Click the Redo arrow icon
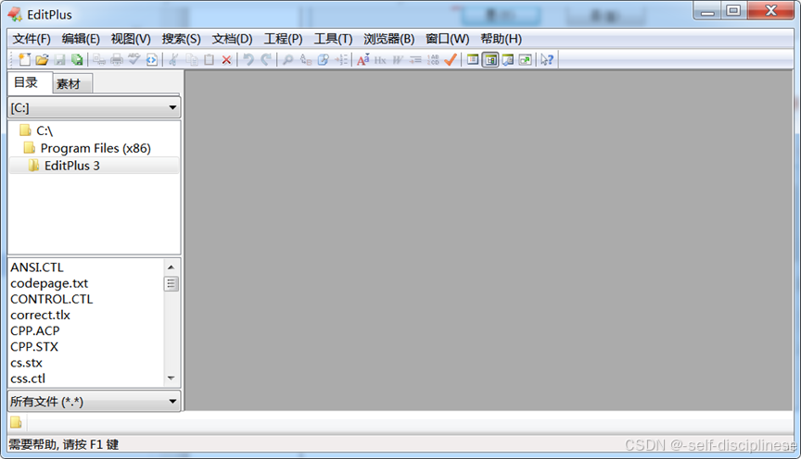801x459 pixels. coord(266,59)
